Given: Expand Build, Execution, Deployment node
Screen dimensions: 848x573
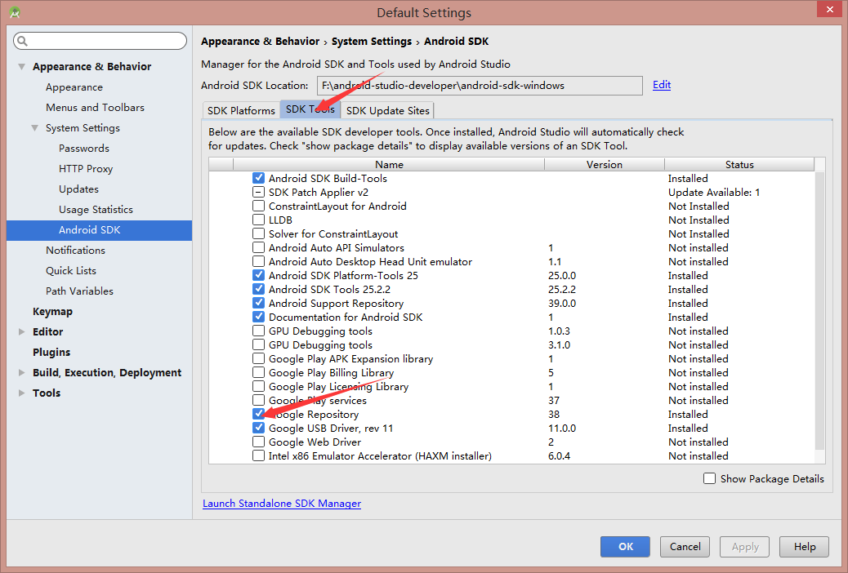Looking at the screenshot, I should click(x=21, y=372).
